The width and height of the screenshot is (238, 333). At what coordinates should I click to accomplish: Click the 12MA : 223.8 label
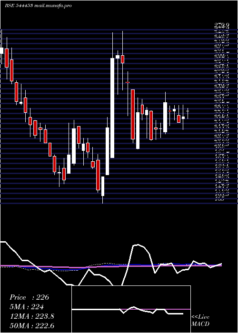(x=32, y=316)
